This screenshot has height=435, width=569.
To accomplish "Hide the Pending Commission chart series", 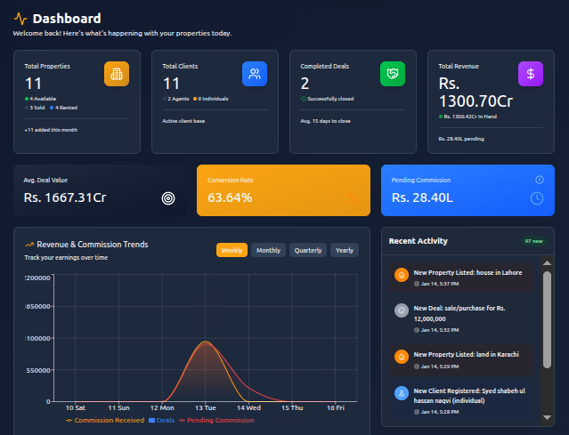I will 216,420.
